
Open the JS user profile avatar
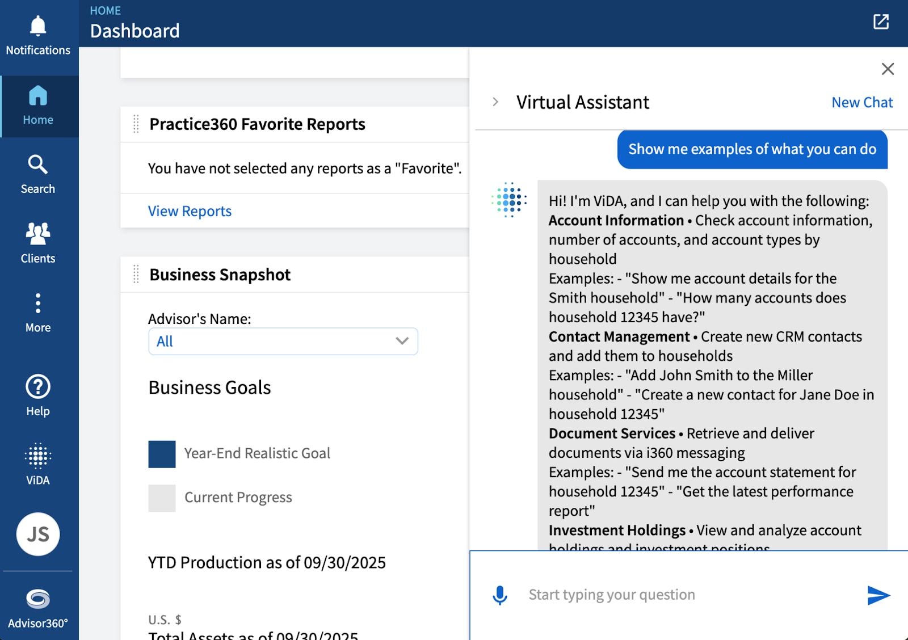click(x=38, y=534)
